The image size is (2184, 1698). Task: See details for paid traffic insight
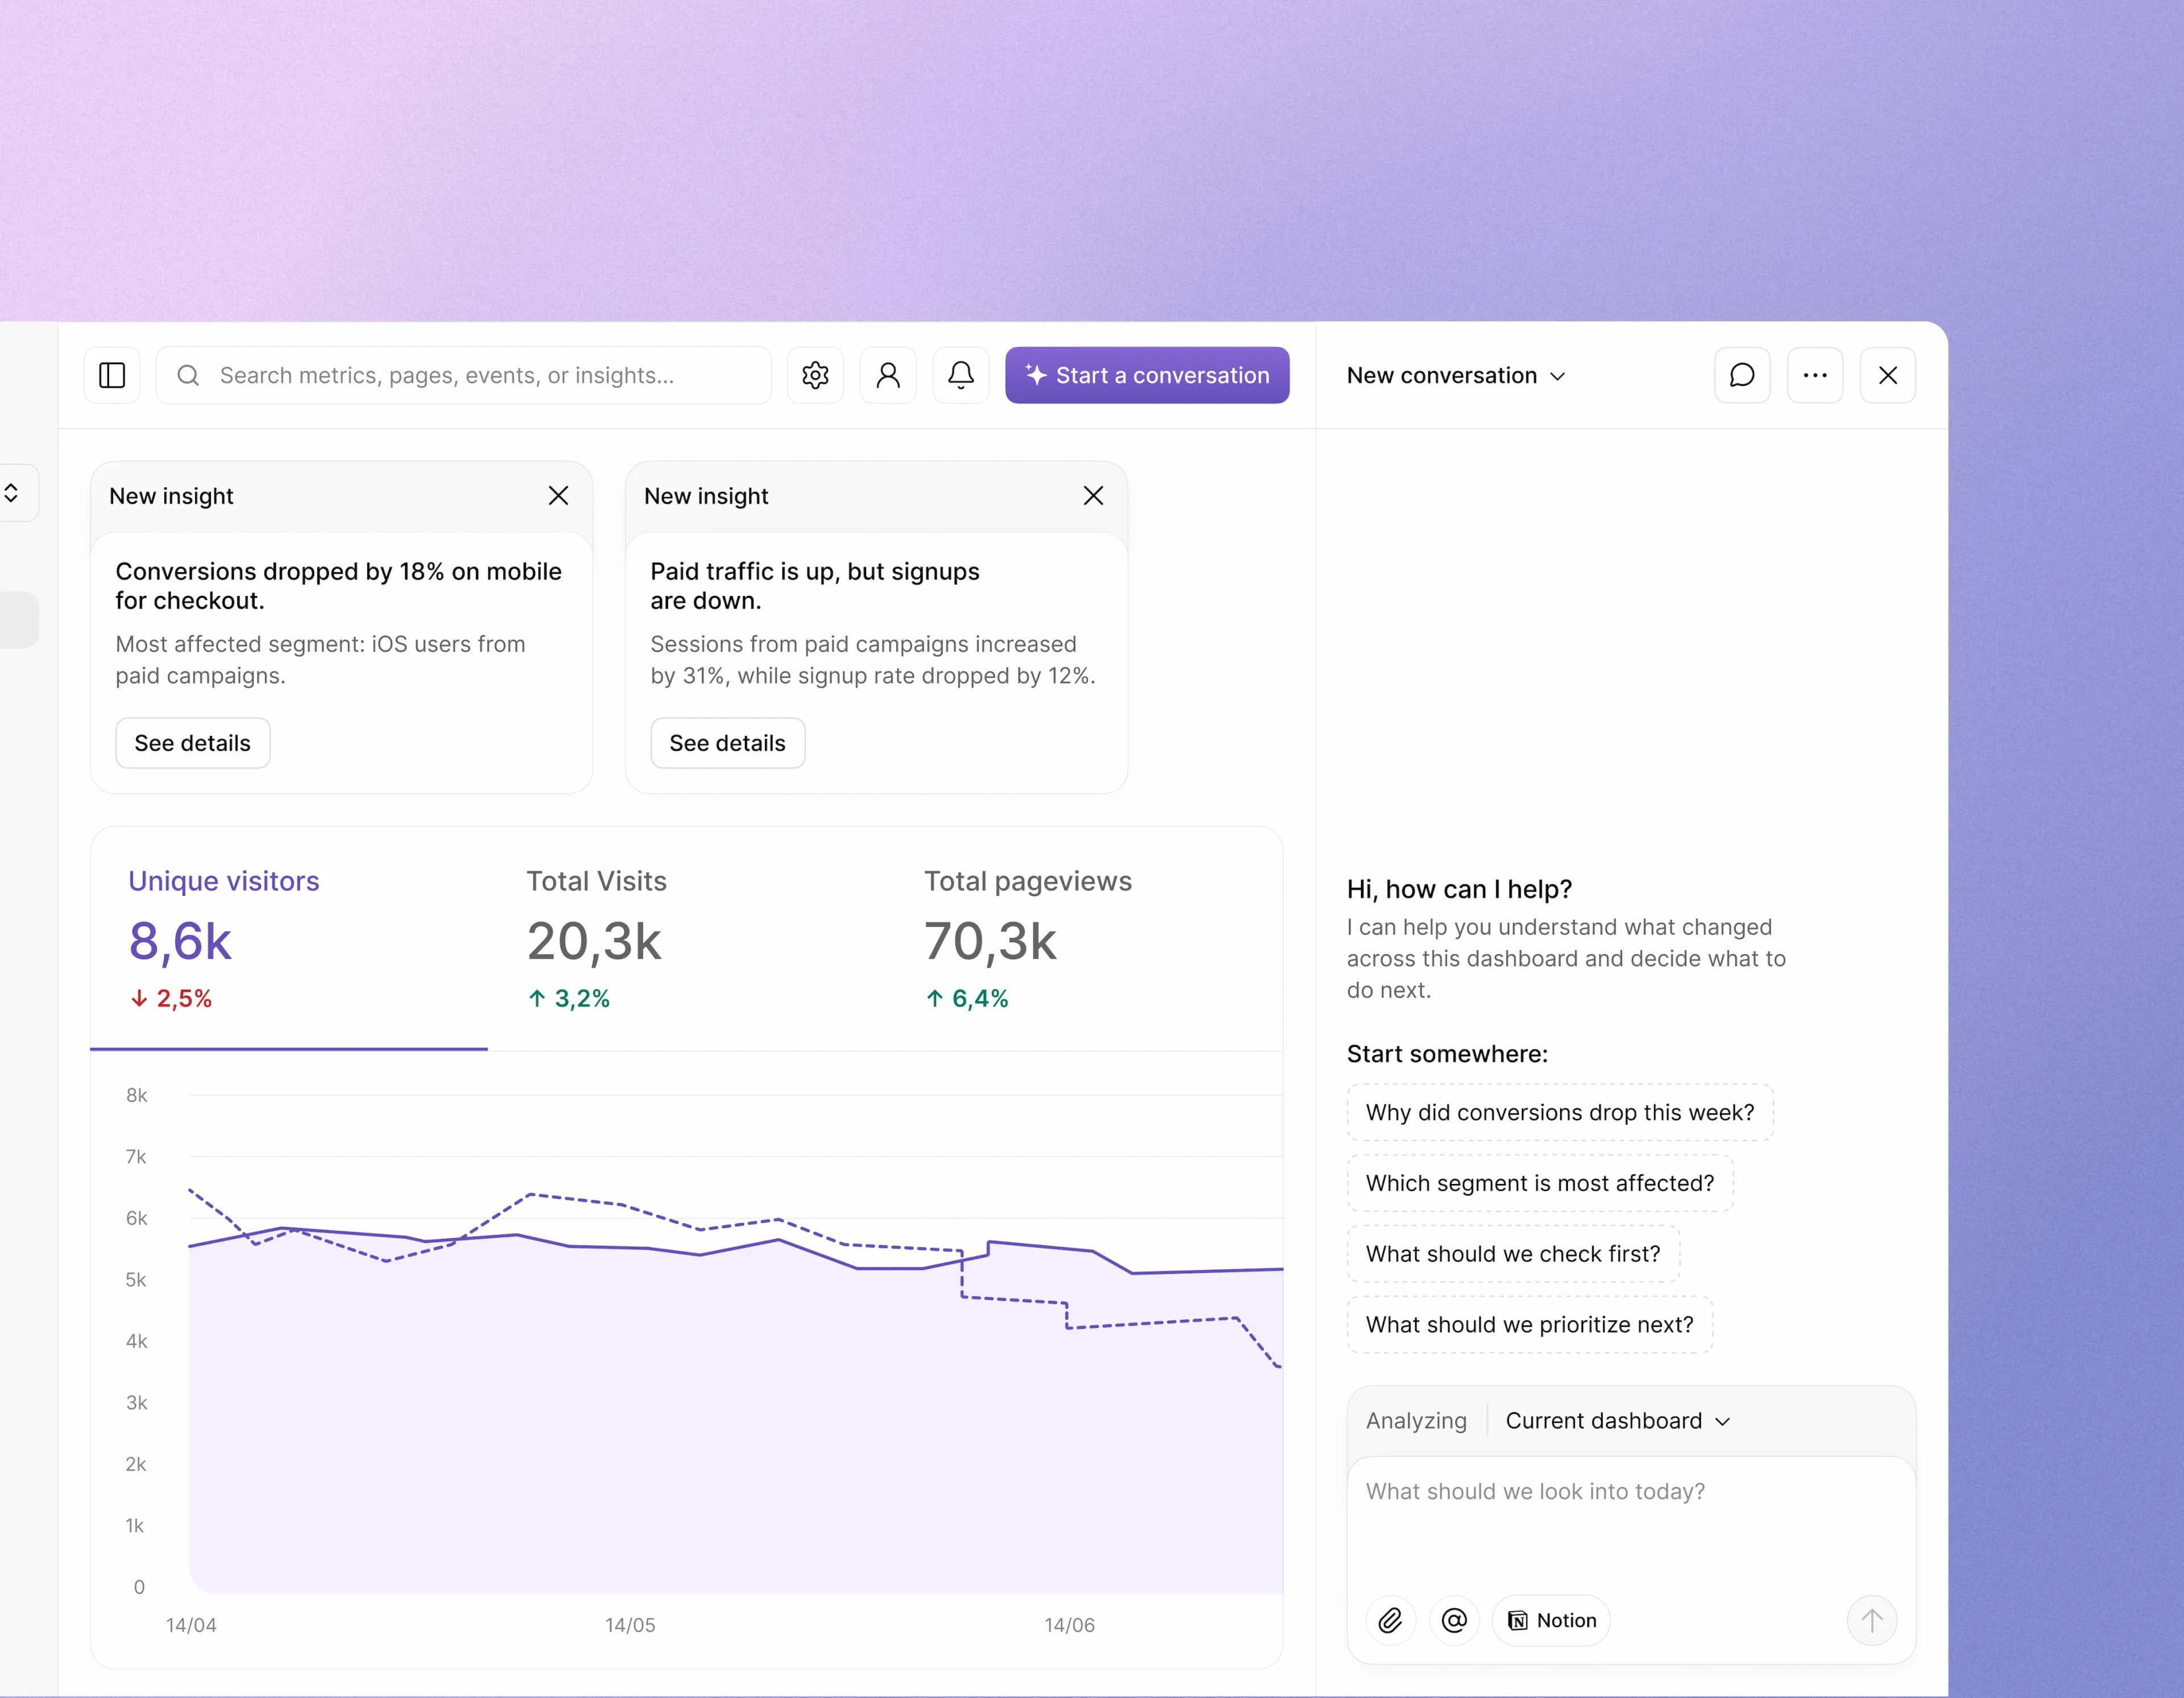727,743
